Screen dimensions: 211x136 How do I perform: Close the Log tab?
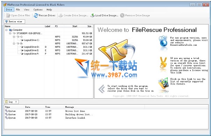coord(16,102)
